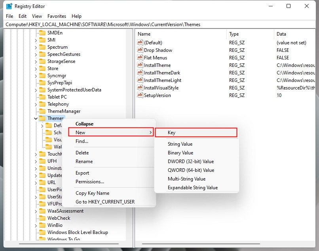Click New in the context menu
Image resolution: width=319 pixels, height=251 pixels.
pos(111,133)
